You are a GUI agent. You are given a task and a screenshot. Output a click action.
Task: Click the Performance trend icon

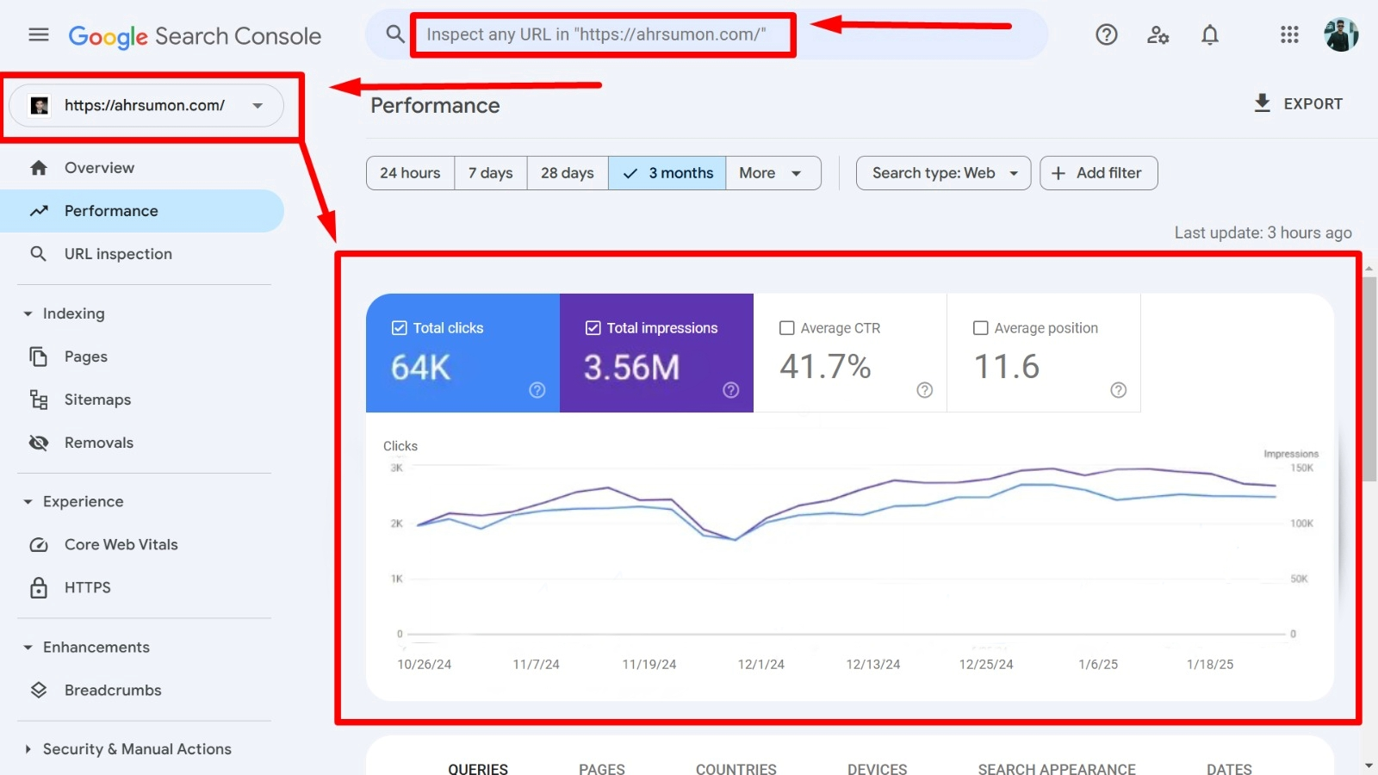tap(39, 211)
